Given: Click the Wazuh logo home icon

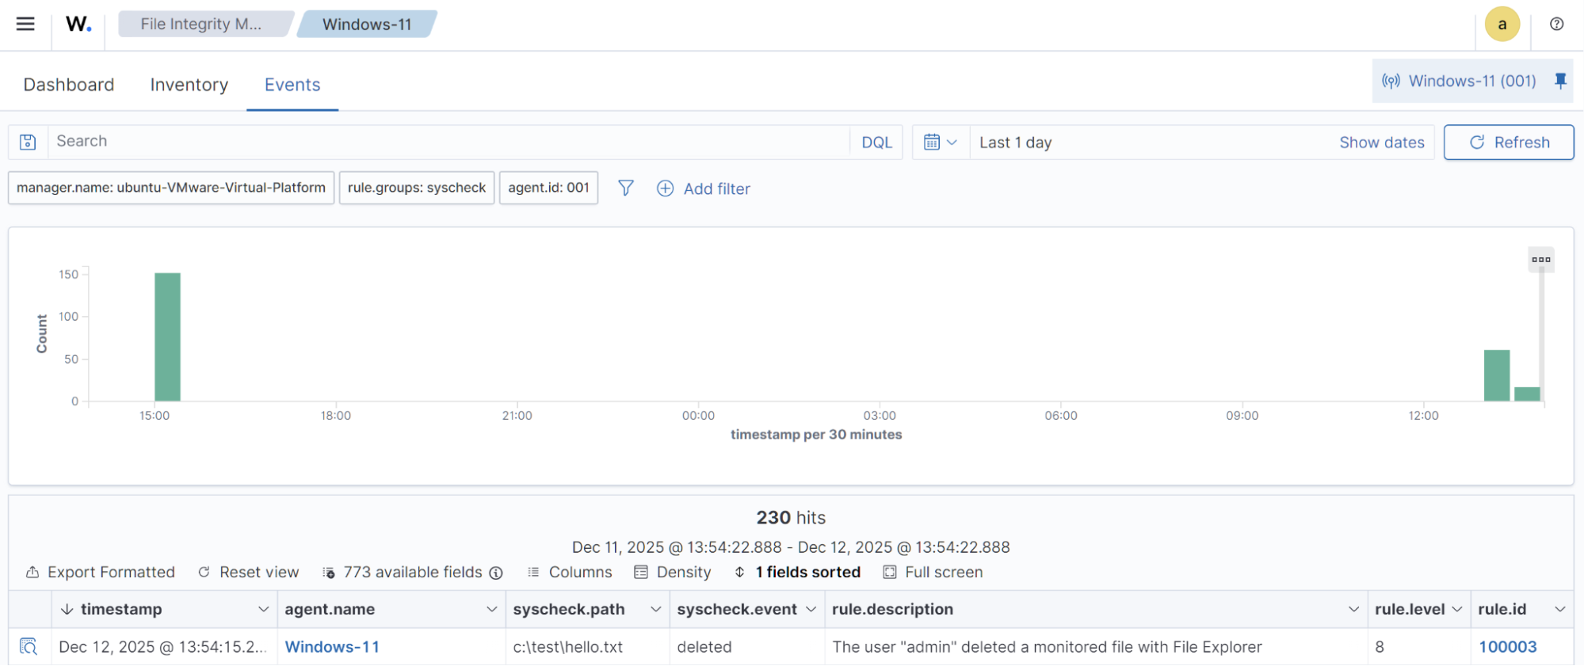Looking at the screenshot, I should [x=78, y=24].
